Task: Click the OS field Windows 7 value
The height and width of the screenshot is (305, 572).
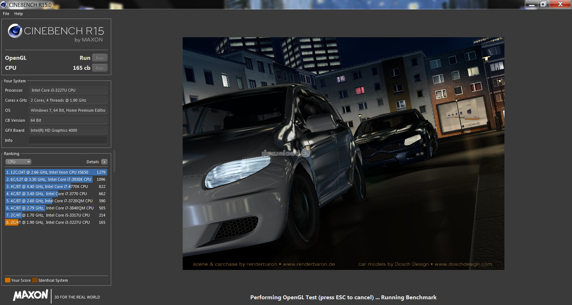Action: [68, 110]
